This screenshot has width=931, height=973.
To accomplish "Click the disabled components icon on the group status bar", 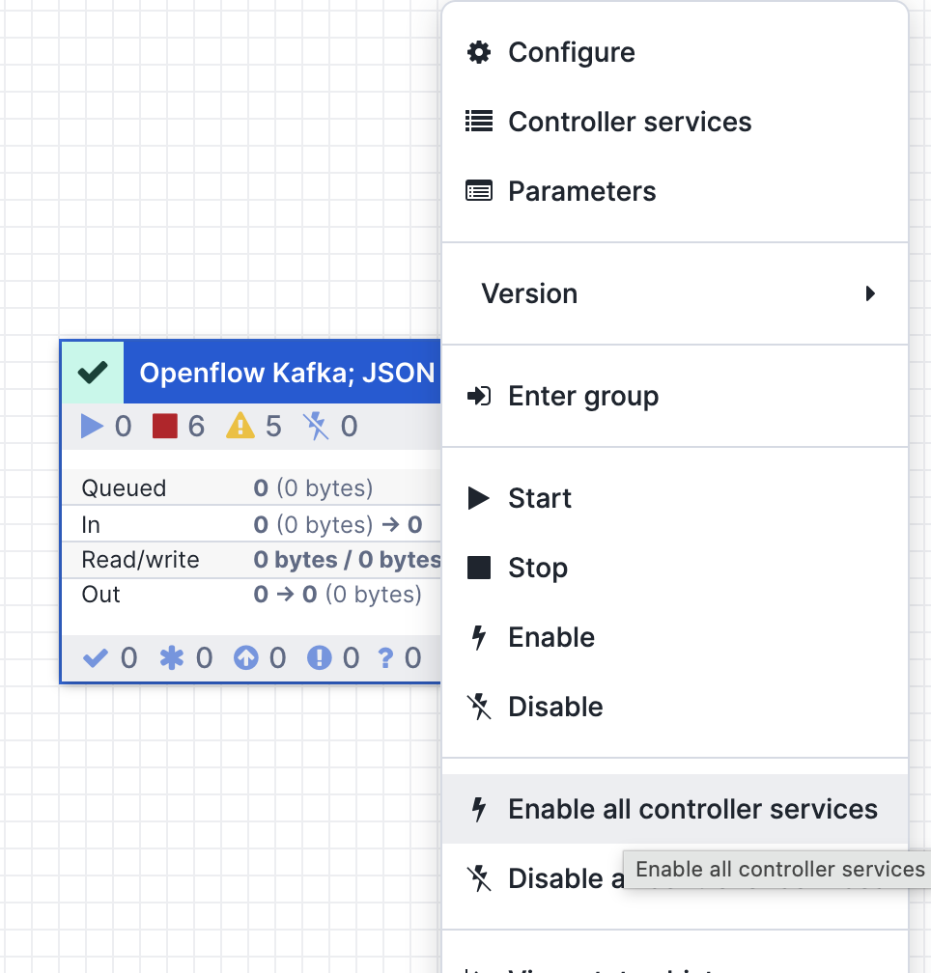I will pos(316,427).
